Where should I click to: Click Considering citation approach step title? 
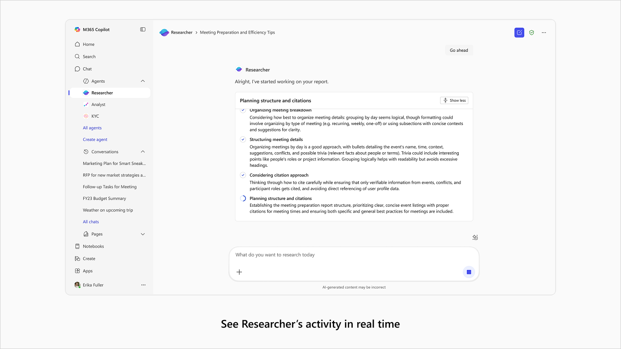pos(279,175)
